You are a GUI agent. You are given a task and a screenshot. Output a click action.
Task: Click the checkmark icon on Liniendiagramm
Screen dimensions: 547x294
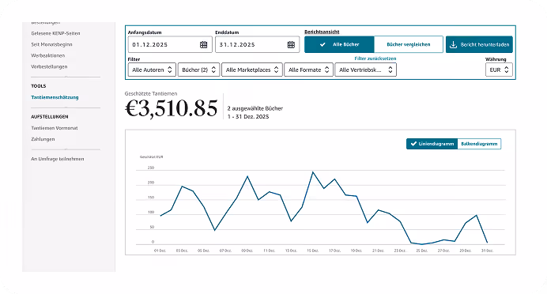(413, 144)
